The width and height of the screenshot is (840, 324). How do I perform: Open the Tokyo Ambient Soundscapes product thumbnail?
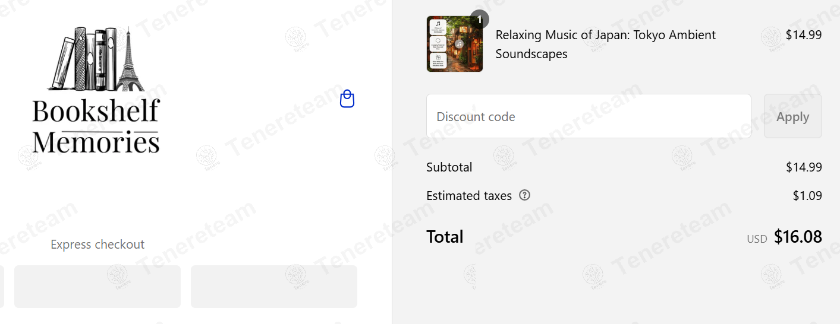[455, 44]
